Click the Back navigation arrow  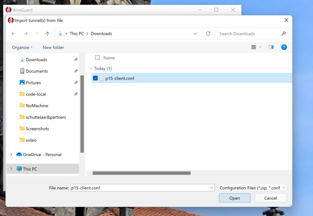pyautogui.click(x=13, y=34)
